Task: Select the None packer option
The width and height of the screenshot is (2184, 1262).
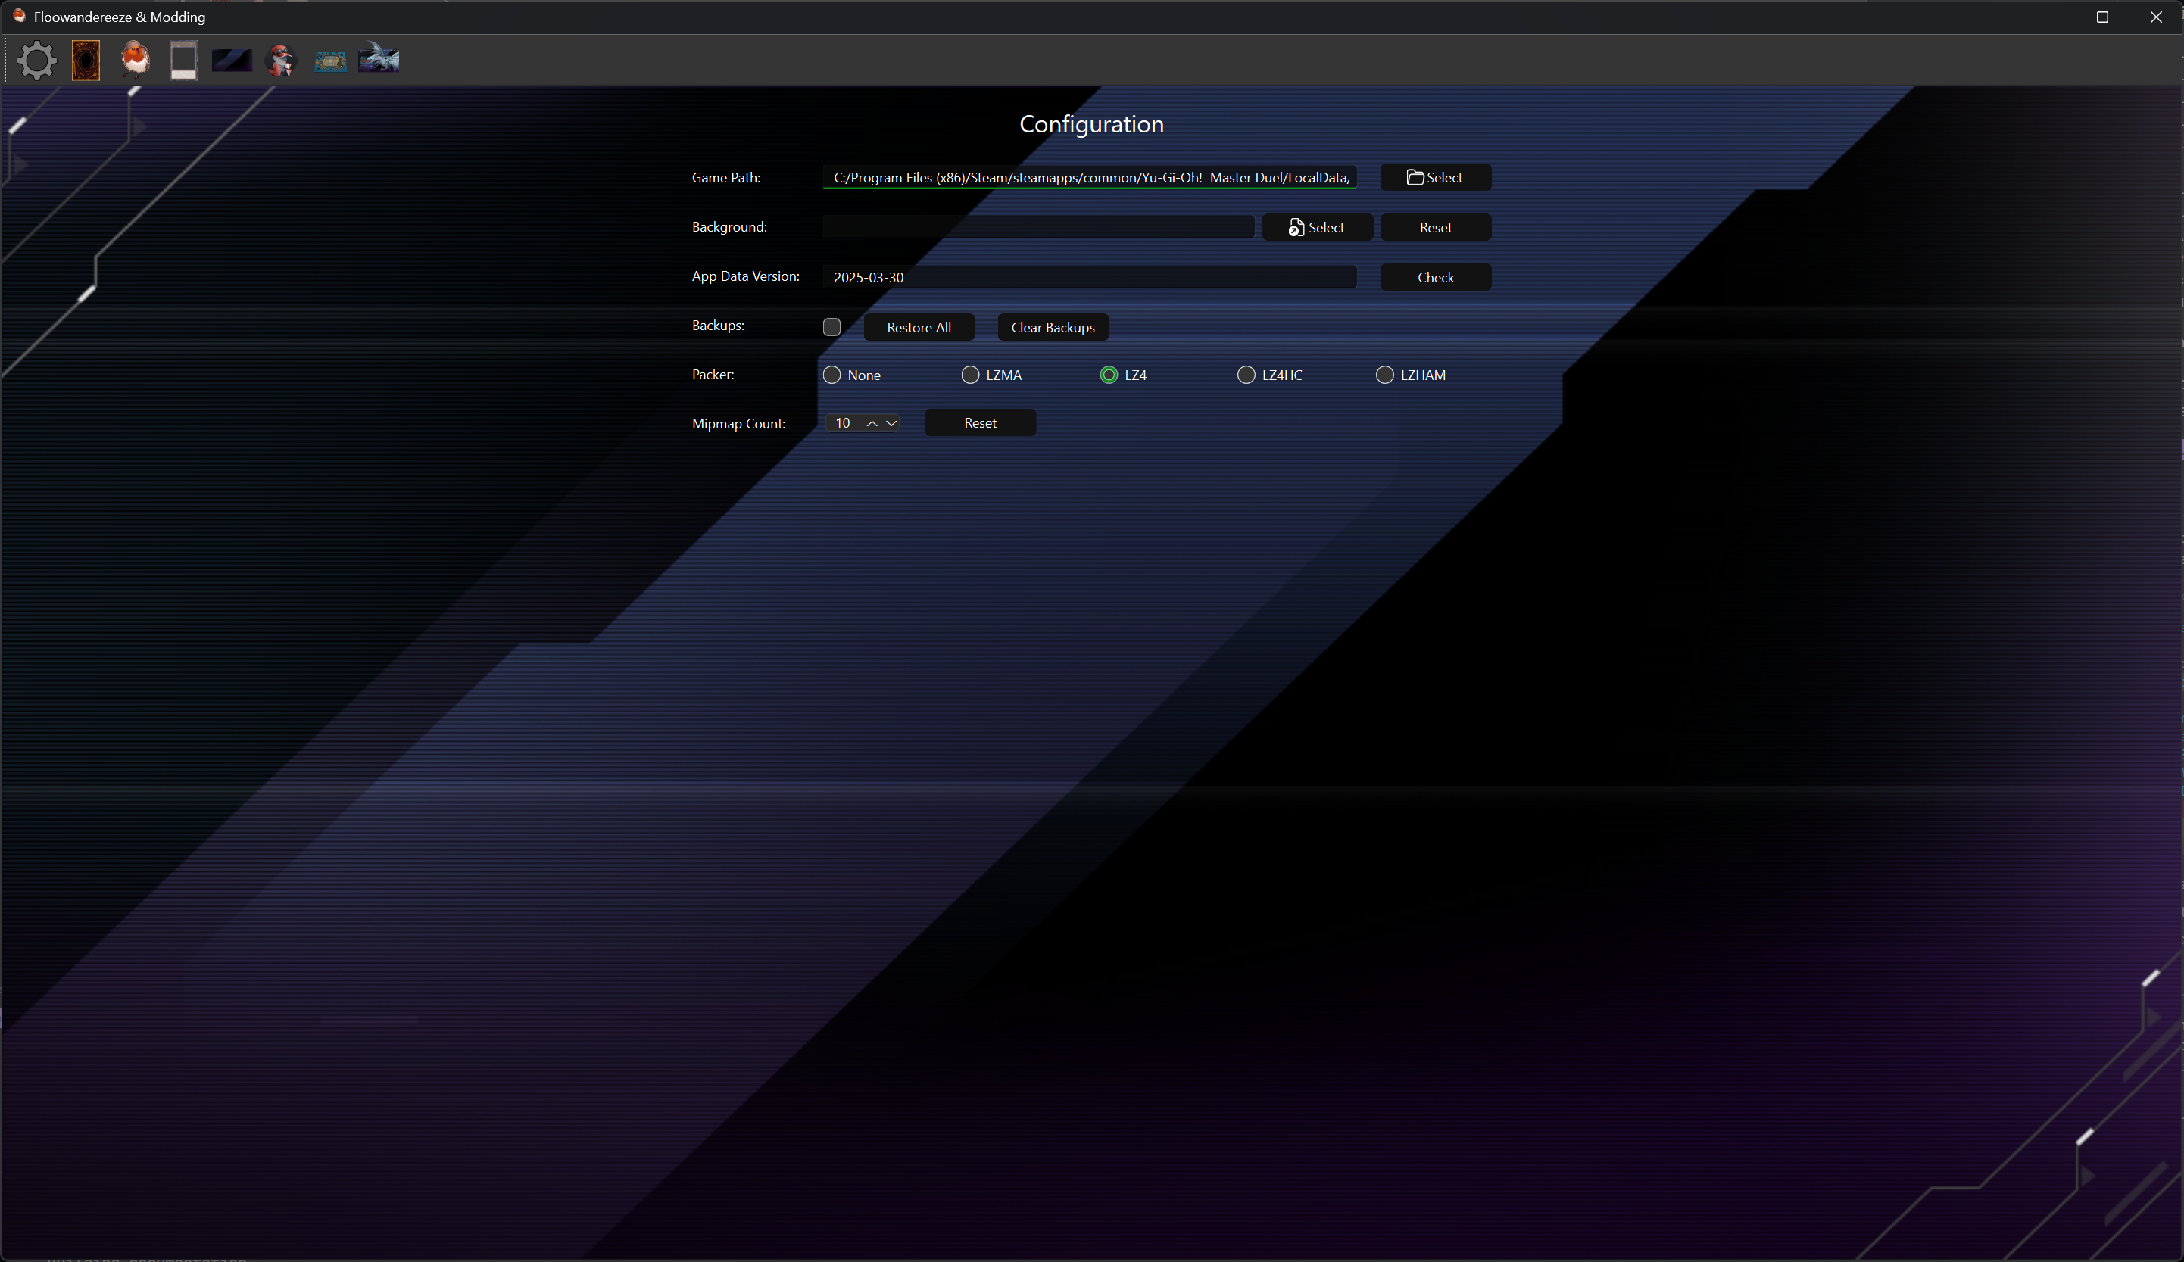Action: [x=852, y=375]
